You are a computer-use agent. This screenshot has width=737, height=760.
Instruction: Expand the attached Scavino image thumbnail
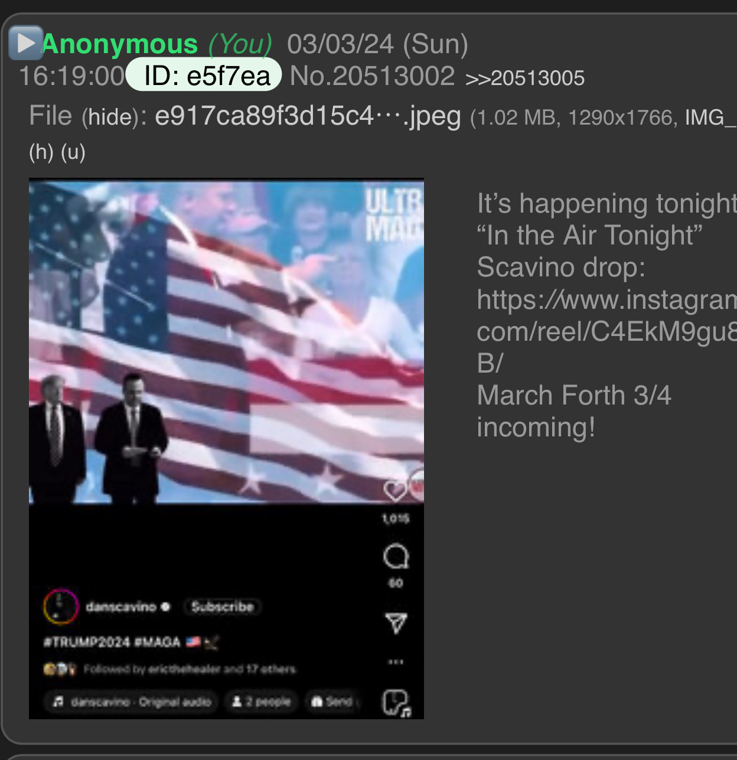pos(226,449)
